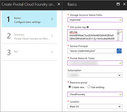The image size is (127, 112).
Task: Open step 2 Summary
Action: click(29, 36)
